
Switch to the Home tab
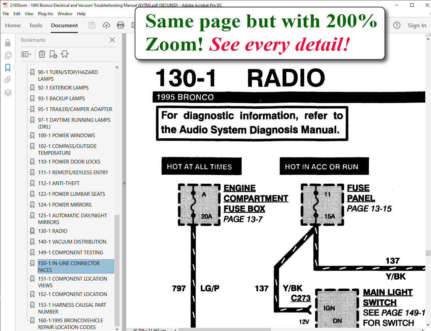[x=13, y=25]
